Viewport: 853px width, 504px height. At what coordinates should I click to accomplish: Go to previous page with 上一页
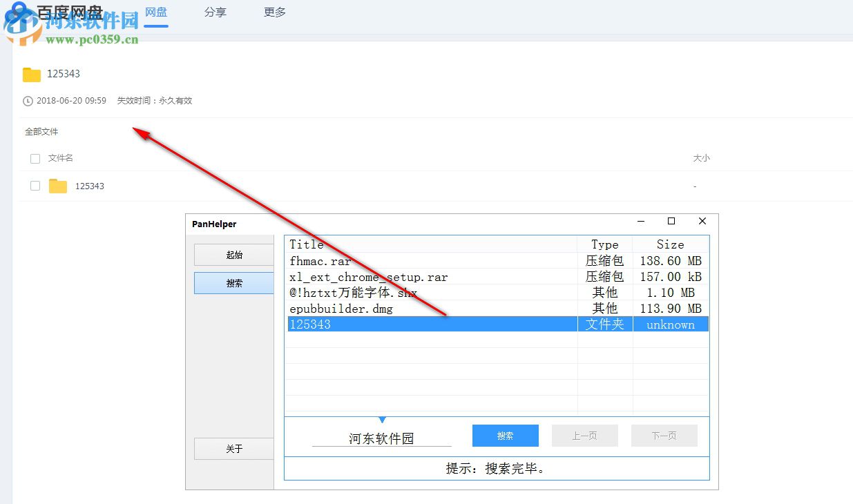point(584,435)
